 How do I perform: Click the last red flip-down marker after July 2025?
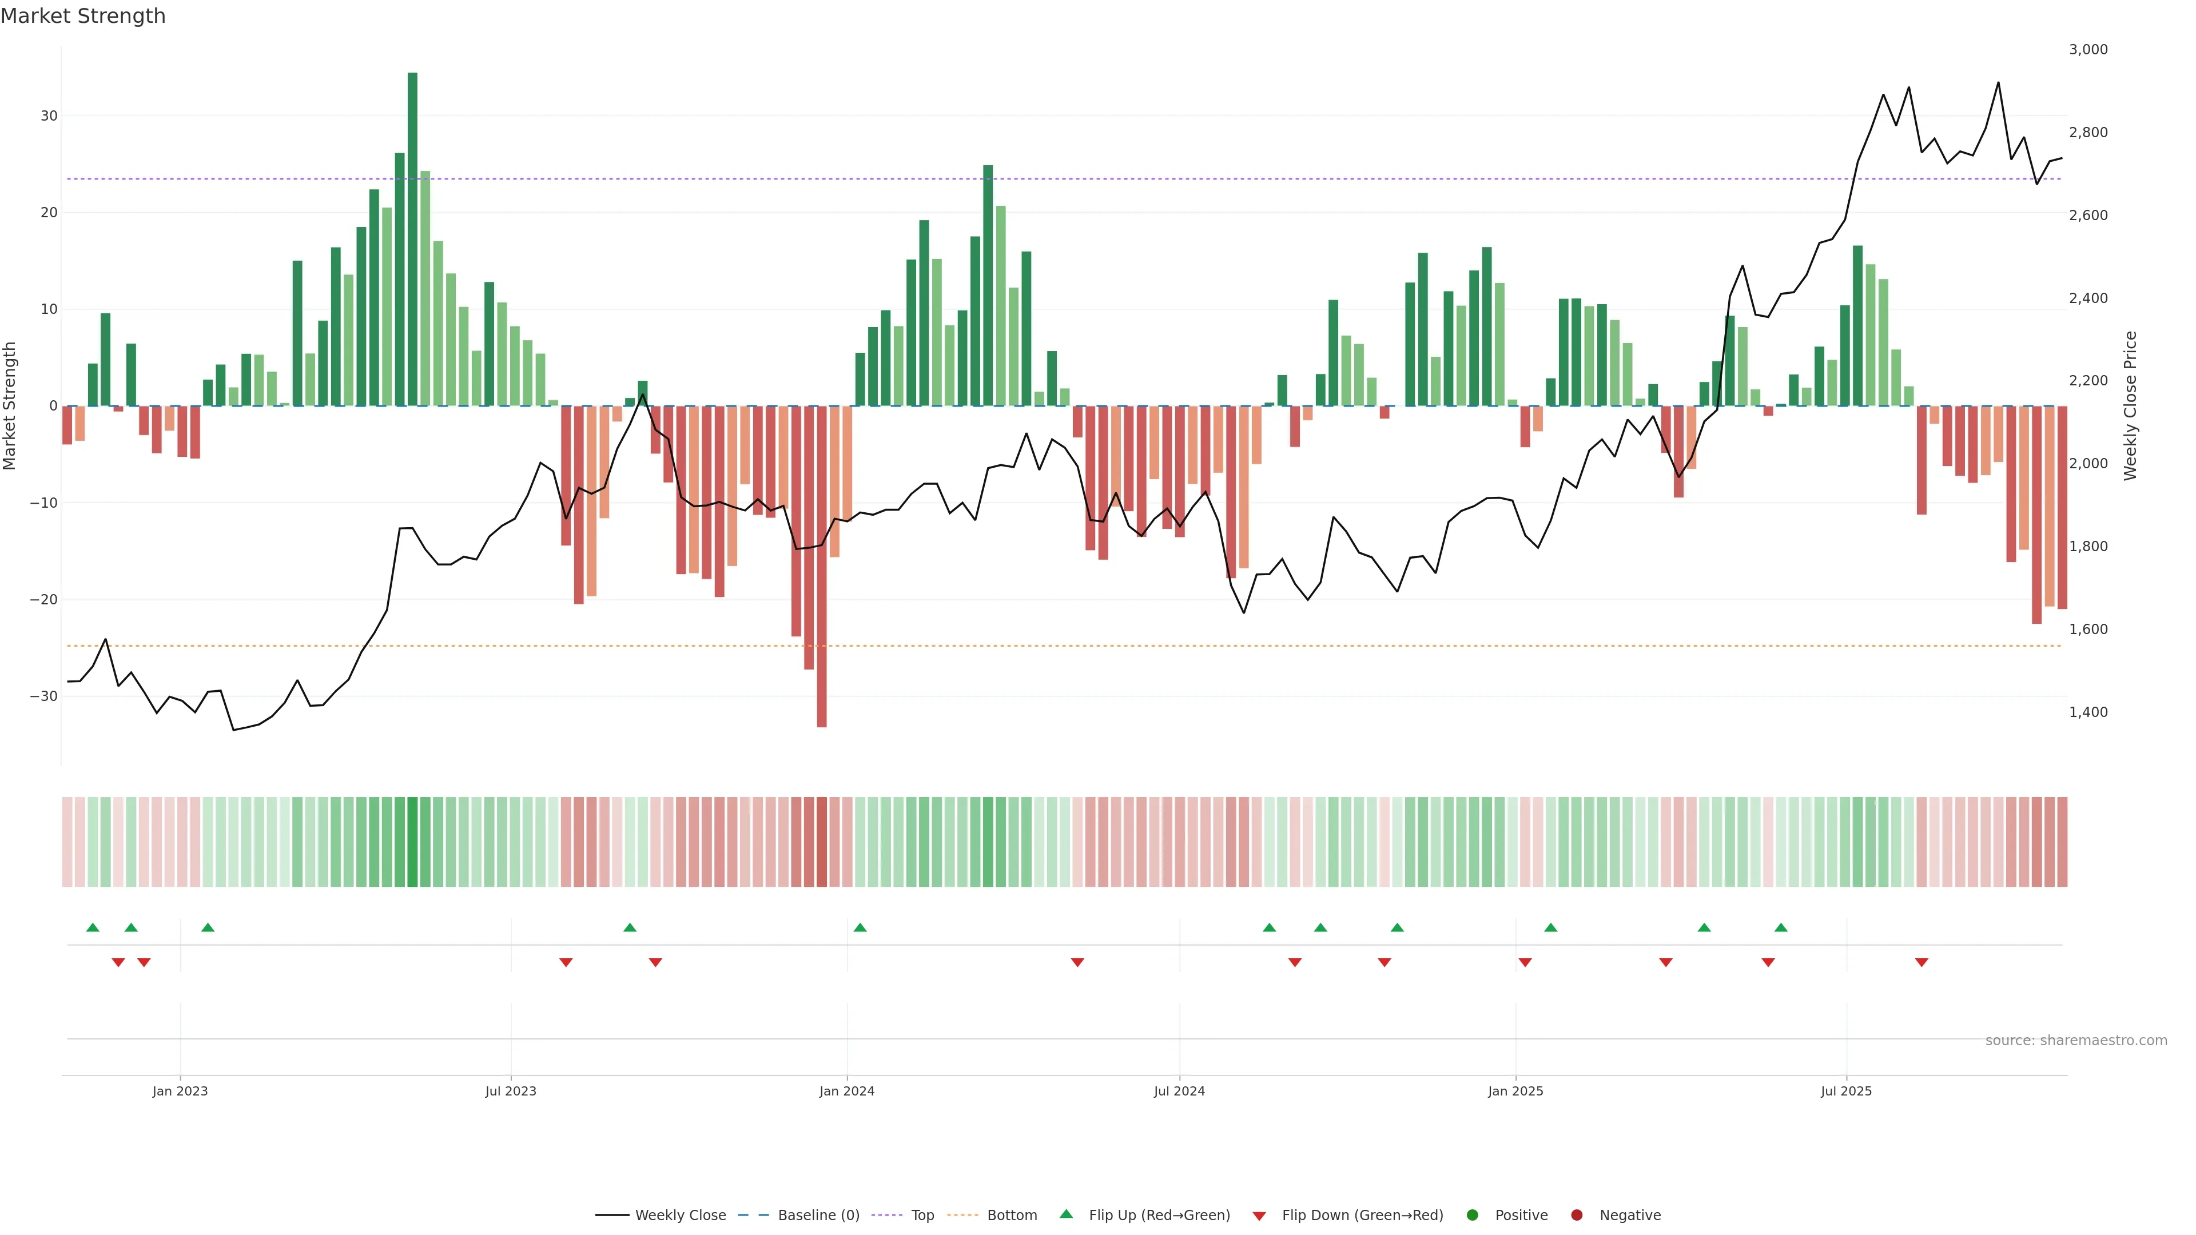(x=1921, y=962)
